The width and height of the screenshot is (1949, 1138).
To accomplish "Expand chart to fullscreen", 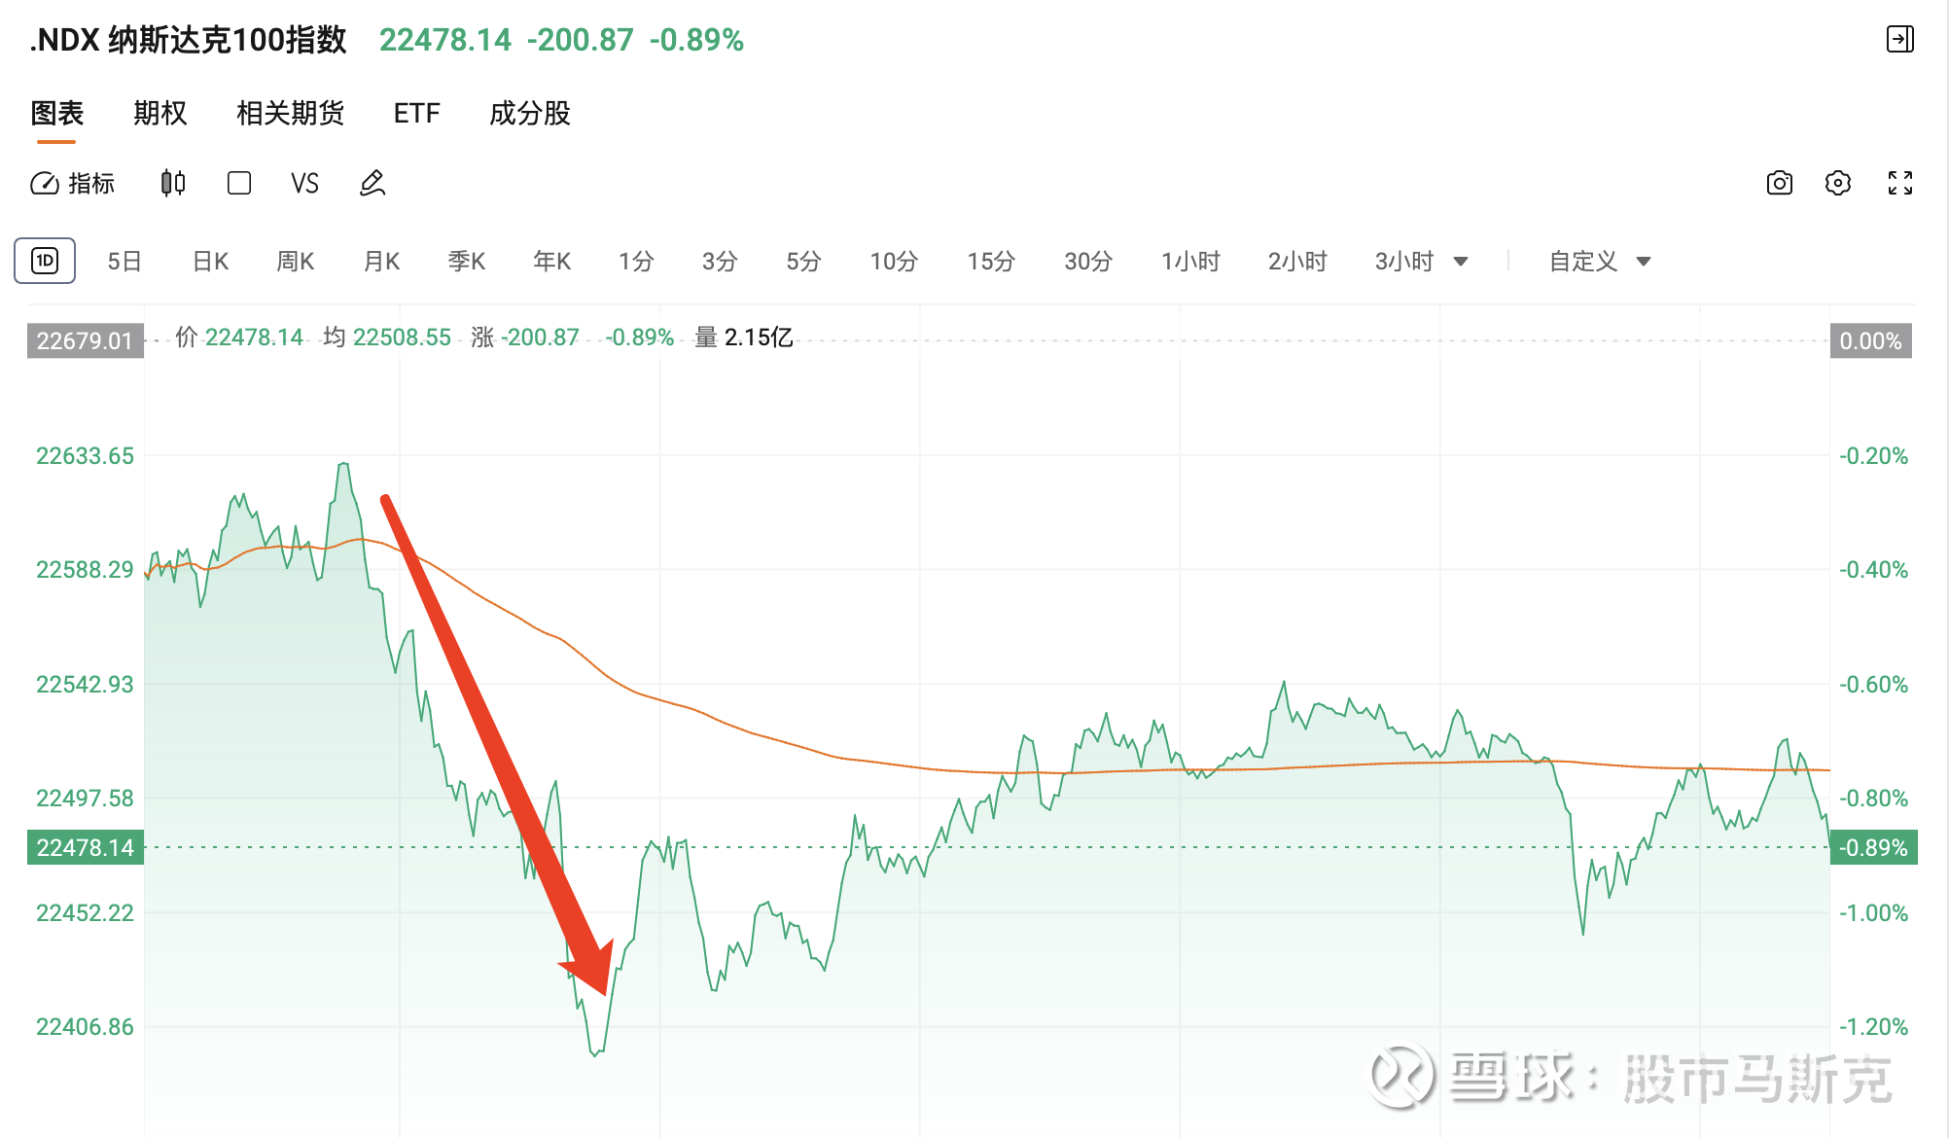I will [x=1899, y=183].
